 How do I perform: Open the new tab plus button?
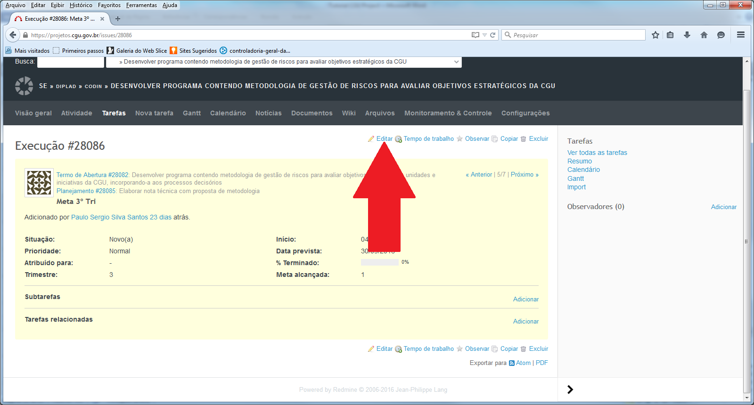pyautogui.click(x=118, y=19)
